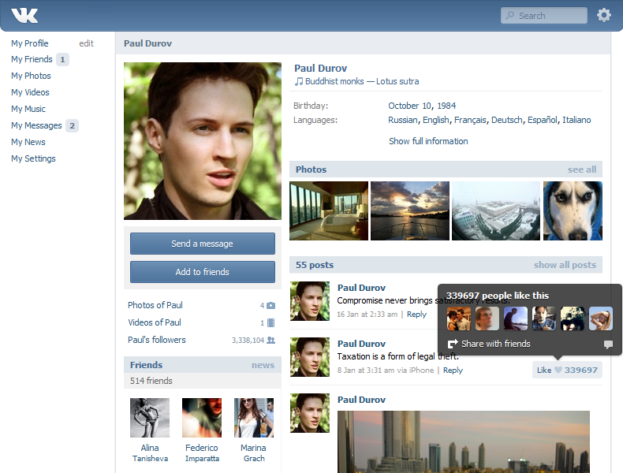Go to My Friends in the sidebar
This screenshot has width=623, height=473.
pyautogui.click(x=32, y=59)
